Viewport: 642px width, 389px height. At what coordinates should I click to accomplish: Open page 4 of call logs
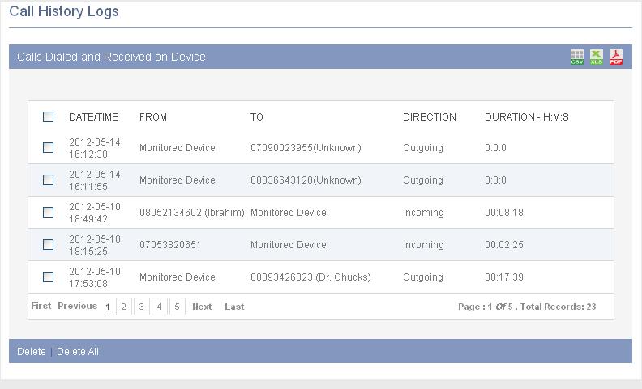click(x=159, y=307)
